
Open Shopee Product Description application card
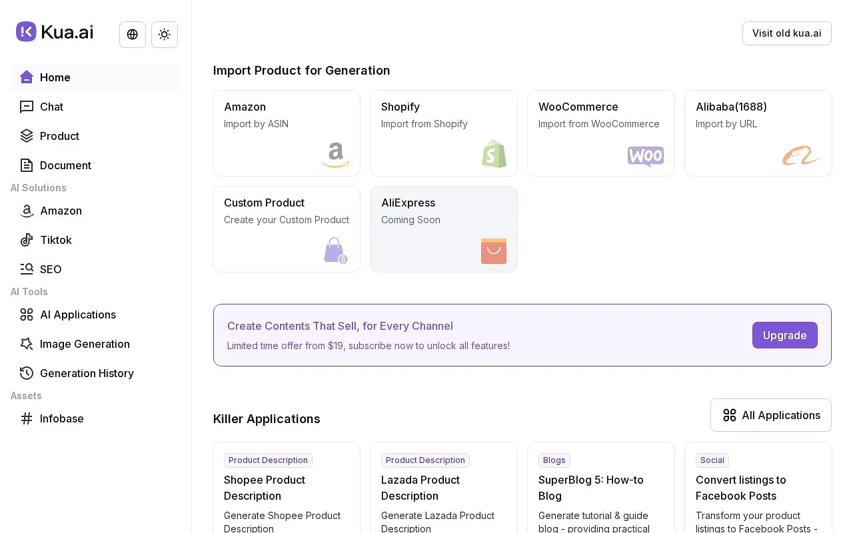(x=287, y=488)
